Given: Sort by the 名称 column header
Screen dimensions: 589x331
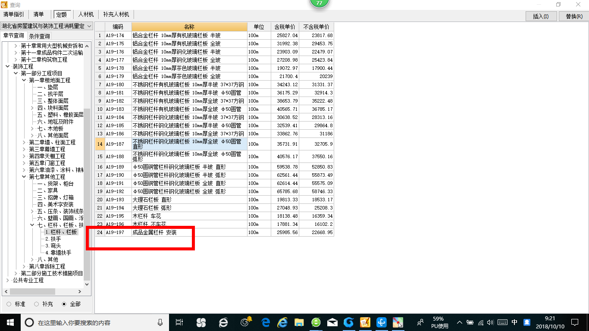Looking at the screenshot, I should pos(189,27).
